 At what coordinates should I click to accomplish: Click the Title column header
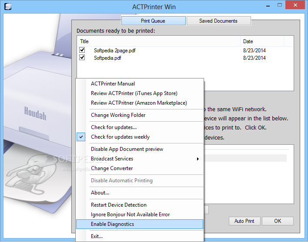(x=159, y=41)
